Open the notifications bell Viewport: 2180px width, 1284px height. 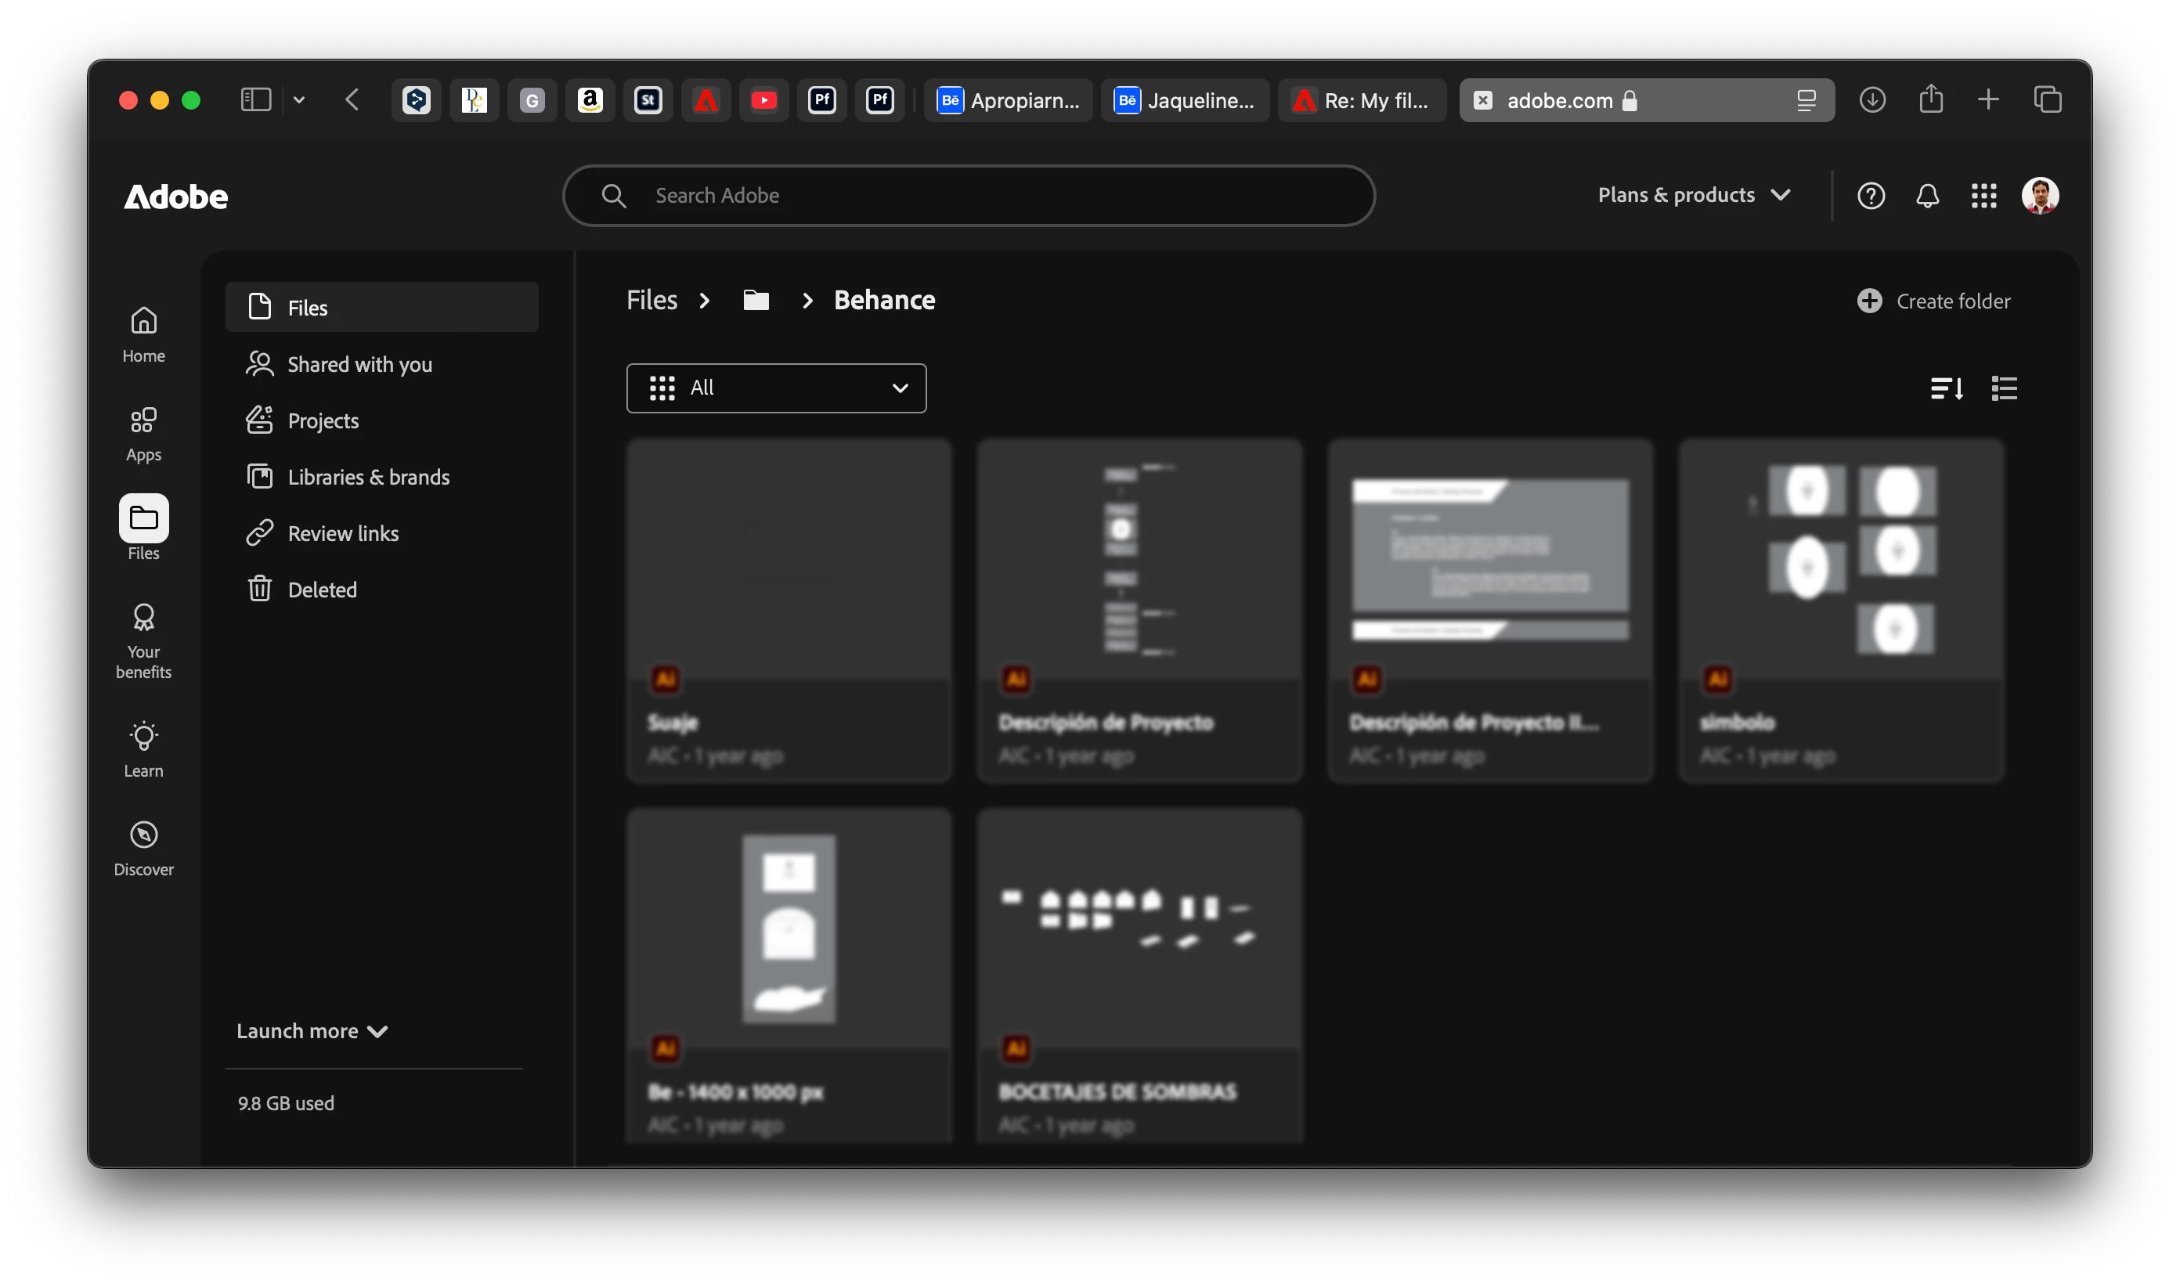pyautogui.click(x=1926, y=197)
